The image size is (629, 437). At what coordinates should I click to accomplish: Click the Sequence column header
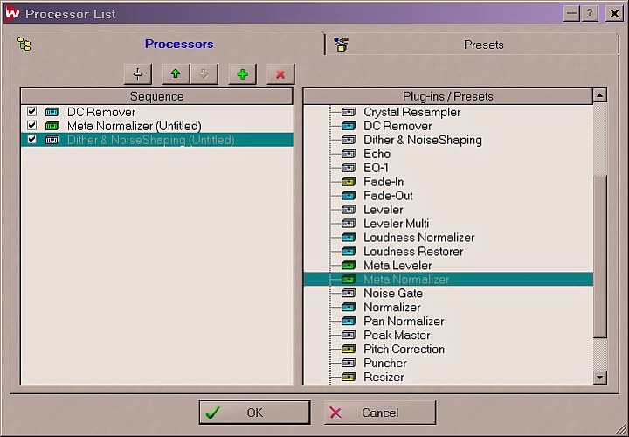coord(157,96)
